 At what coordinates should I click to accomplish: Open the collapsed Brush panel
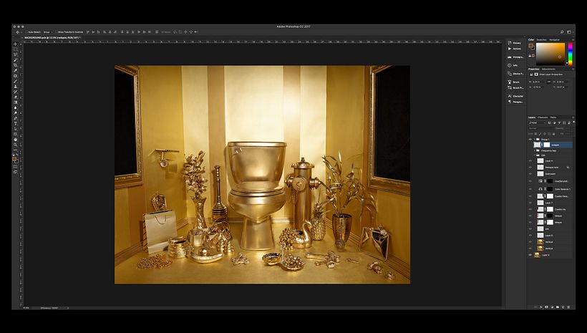tap(514, 82)
